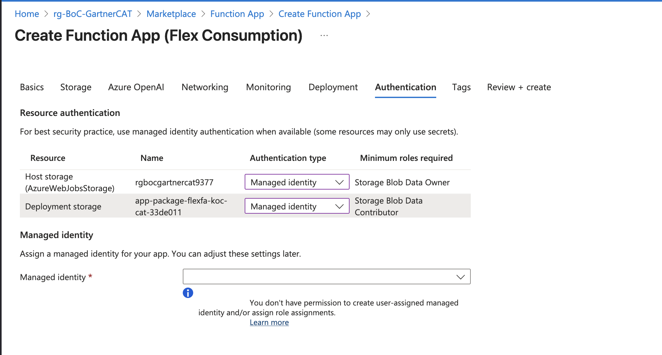This screenshot has width=662, height=355.
Task: Open the Azure OpenAI tab
Action: pos(136,87)
